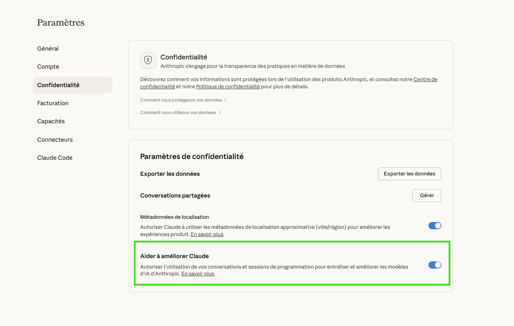Open Connecteurs in the settings sidebar
The image size is (514, 326).
pos(55,140)
